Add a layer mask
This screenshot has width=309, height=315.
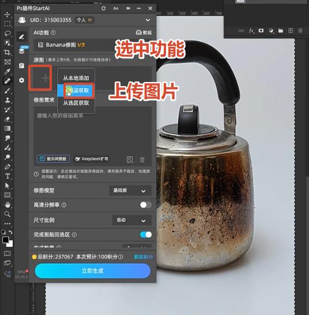click(261, 31)
